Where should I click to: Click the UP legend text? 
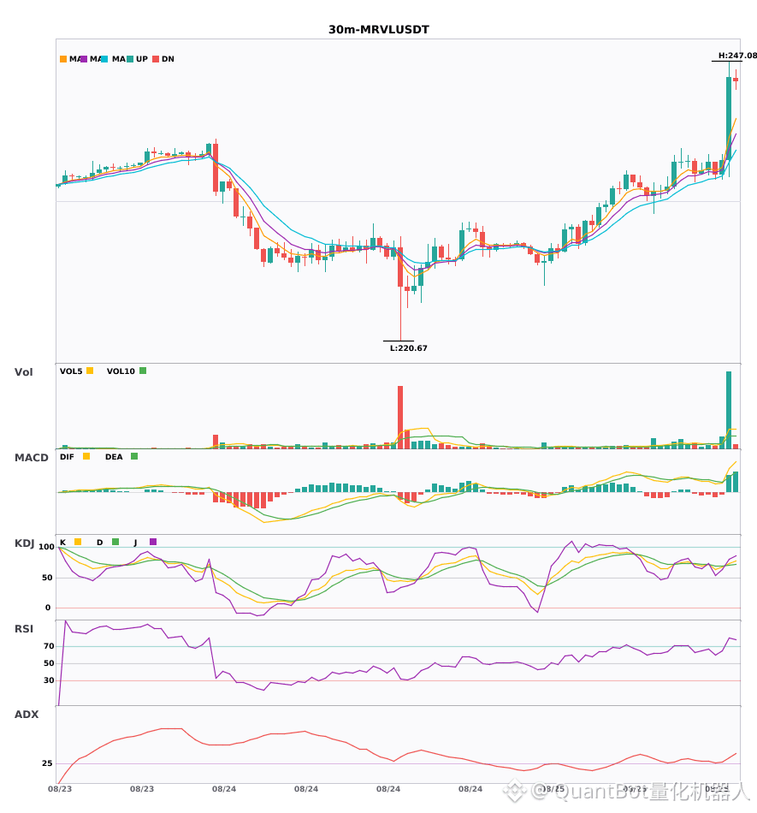click(x=142, y=59)
